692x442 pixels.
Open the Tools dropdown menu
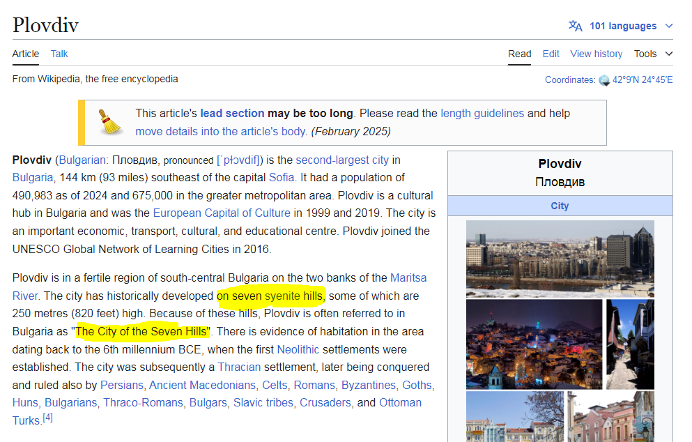[x=653, y=54]
